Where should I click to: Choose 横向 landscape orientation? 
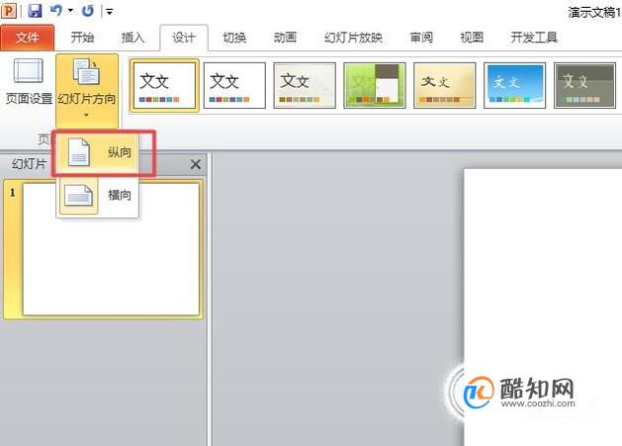(x=98, y=195)
